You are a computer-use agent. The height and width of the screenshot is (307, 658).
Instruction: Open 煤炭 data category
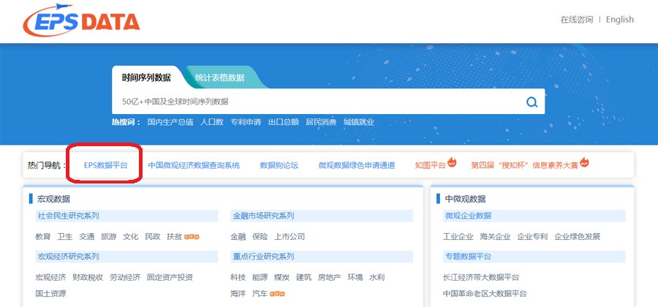coord(282,277)
